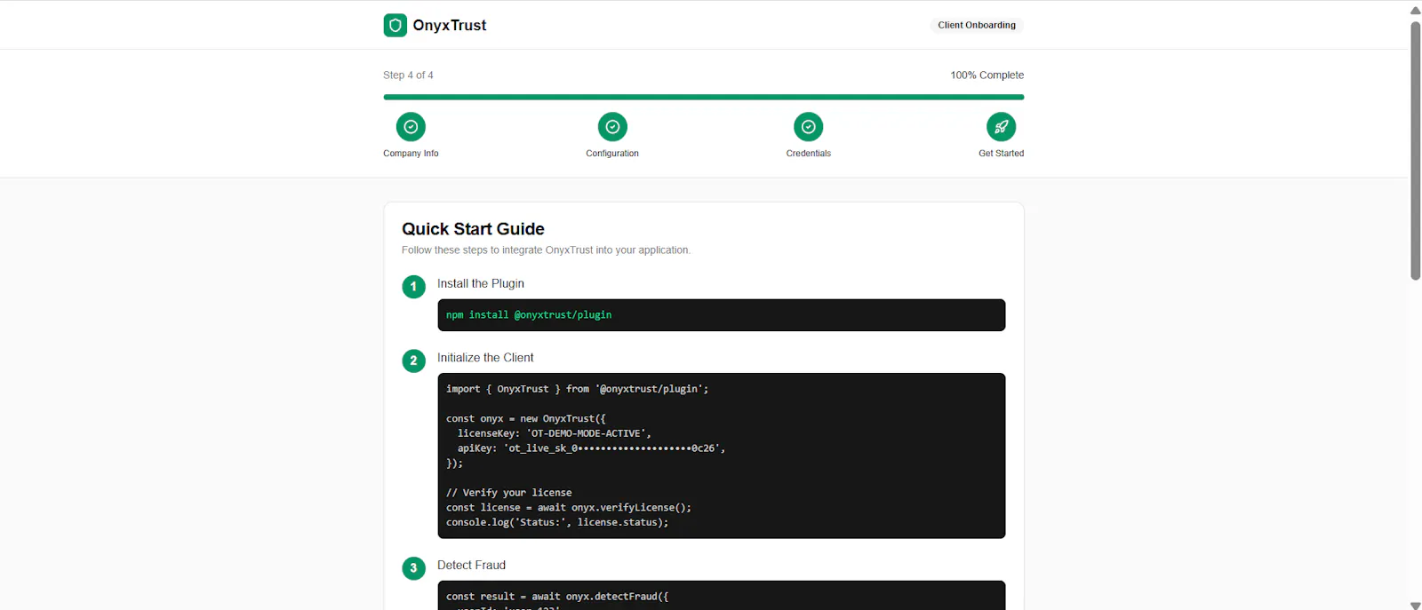The image size is (1422, 610).
Task: Click the "Credentials" step label
Action: [x=809, y=154]
